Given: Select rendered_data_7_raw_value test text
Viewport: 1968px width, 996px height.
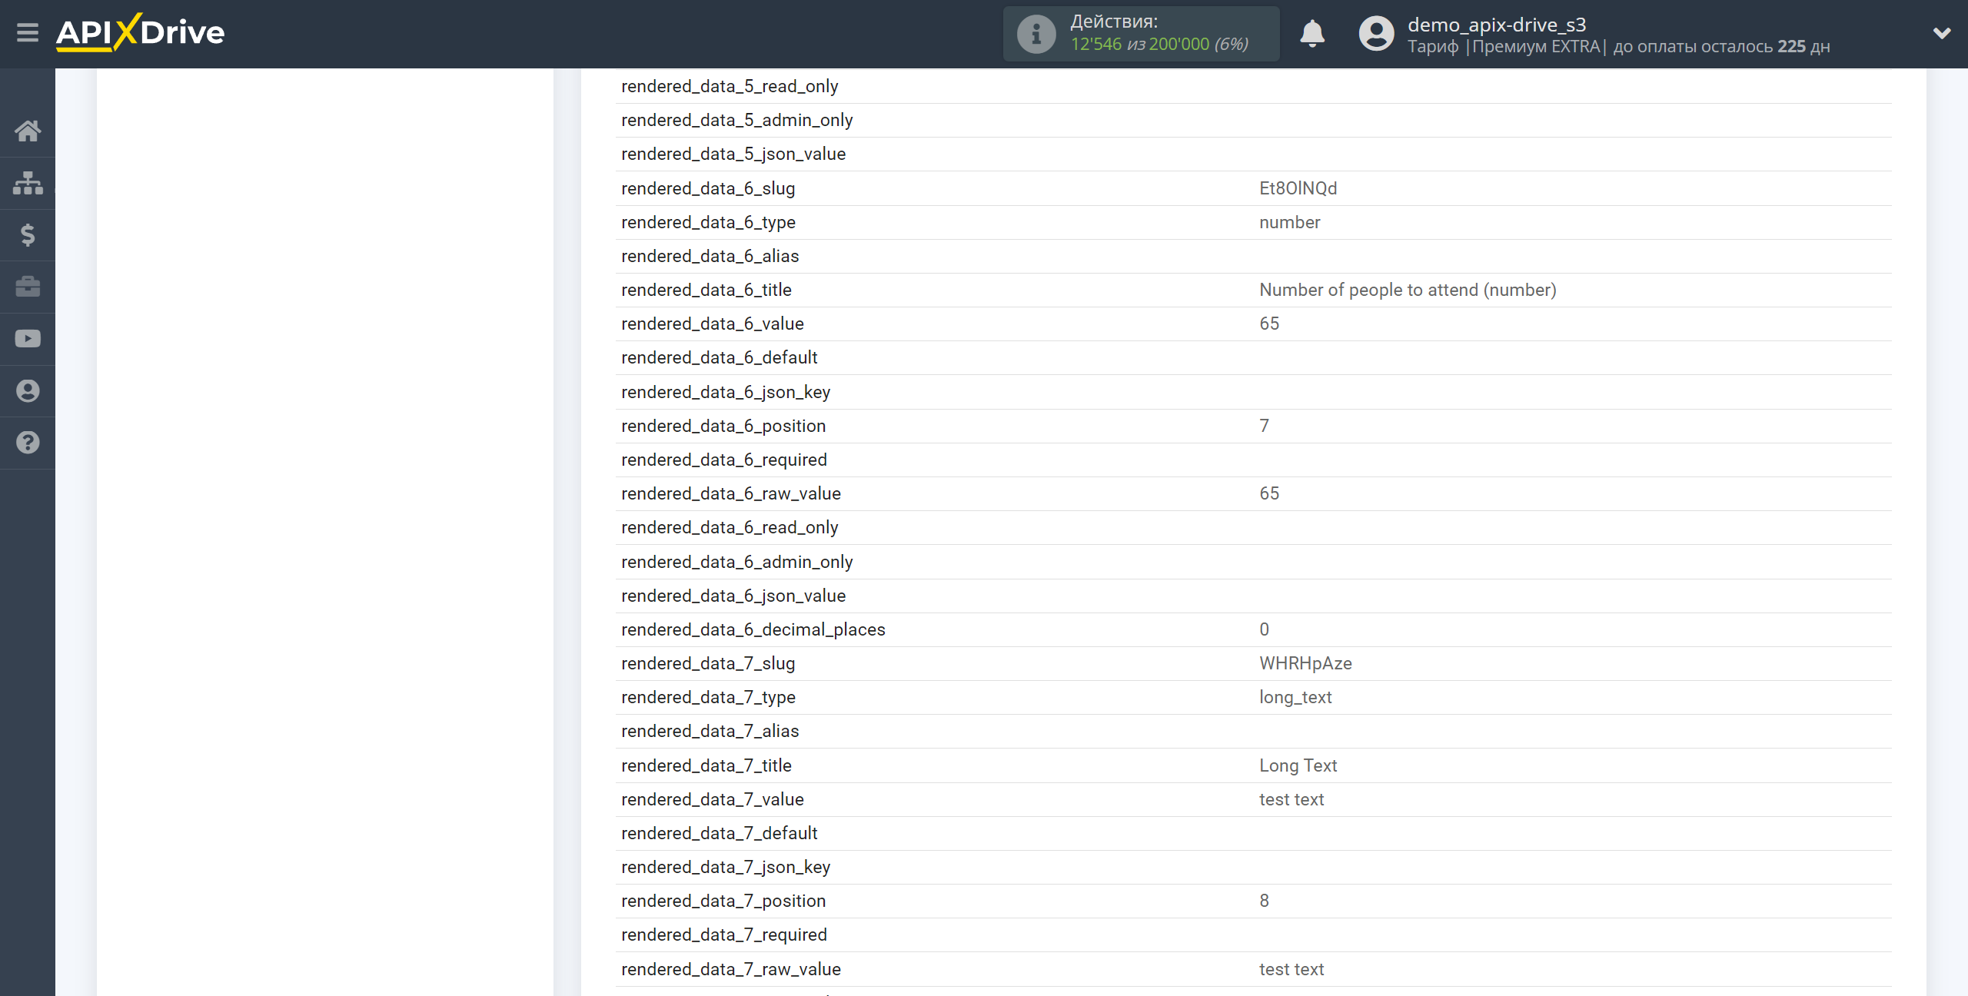Looking at the screenshot, I should tap(1291, 969).
